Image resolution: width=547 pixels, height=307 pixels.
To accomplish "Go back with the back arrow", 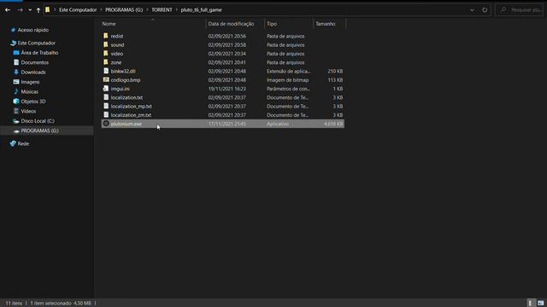I will (8, 10).
